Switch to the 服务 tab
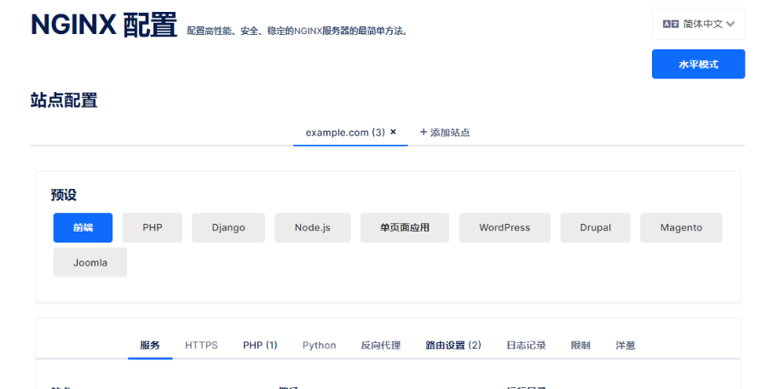The width and height of the screenshot is (773, 389). click(x=150, y=346)
